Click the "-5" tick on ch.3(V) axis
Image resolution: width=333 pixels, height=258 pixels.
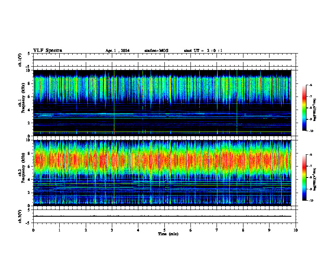(x=28, y=223)
